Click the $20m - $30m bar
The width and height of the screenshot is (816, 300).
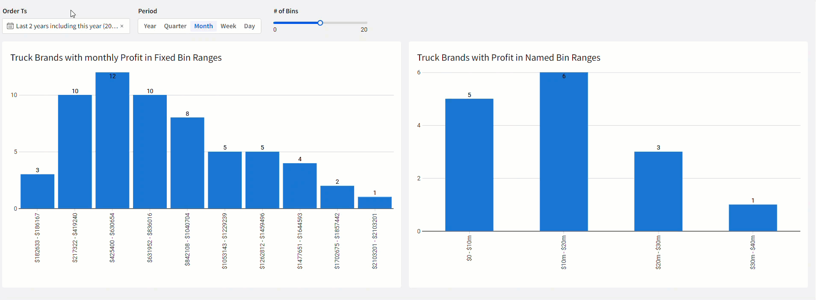(x=658, y=191)
